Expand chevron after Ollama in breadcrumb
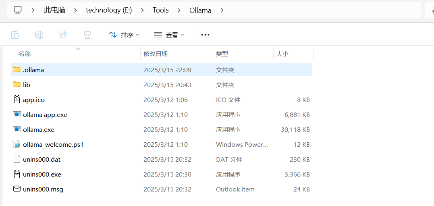This screenshot has height=206, width=434. 222,10
